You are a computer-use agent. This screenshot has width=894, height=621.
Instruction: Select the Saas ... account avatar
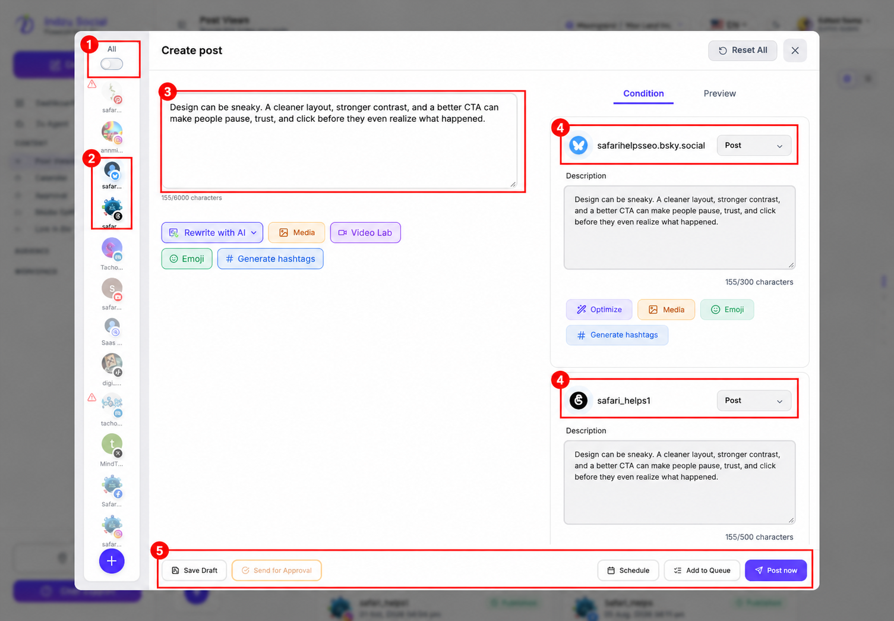tap(112, 327)
